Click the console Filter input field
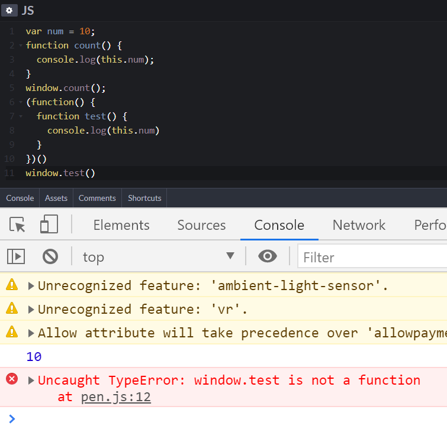The image size is (447, 426). (372, 256)
